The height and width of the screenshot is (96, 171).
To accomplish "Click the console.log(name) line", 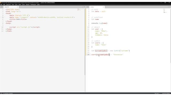I will (x=99, y=23).
